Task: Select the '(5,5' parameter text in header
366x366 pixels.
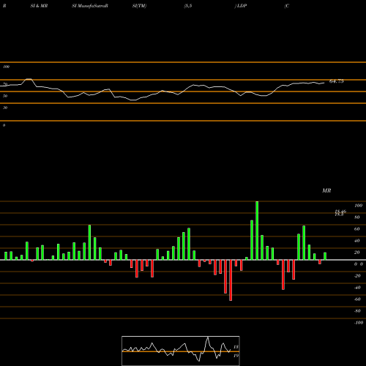Action: (x=188, y=6)
